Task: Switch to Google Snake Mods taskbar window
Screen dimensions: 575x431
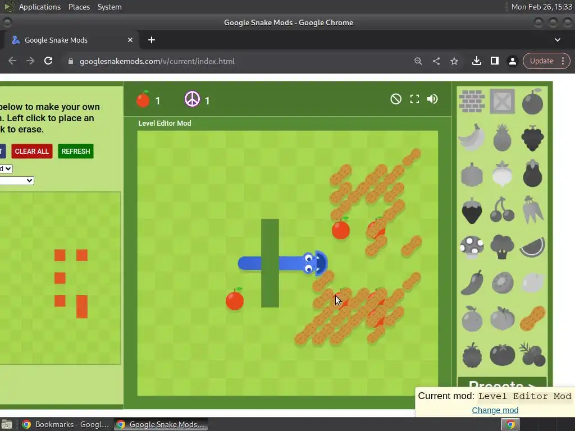Action: pyautogui.click(x=161, y=424)
